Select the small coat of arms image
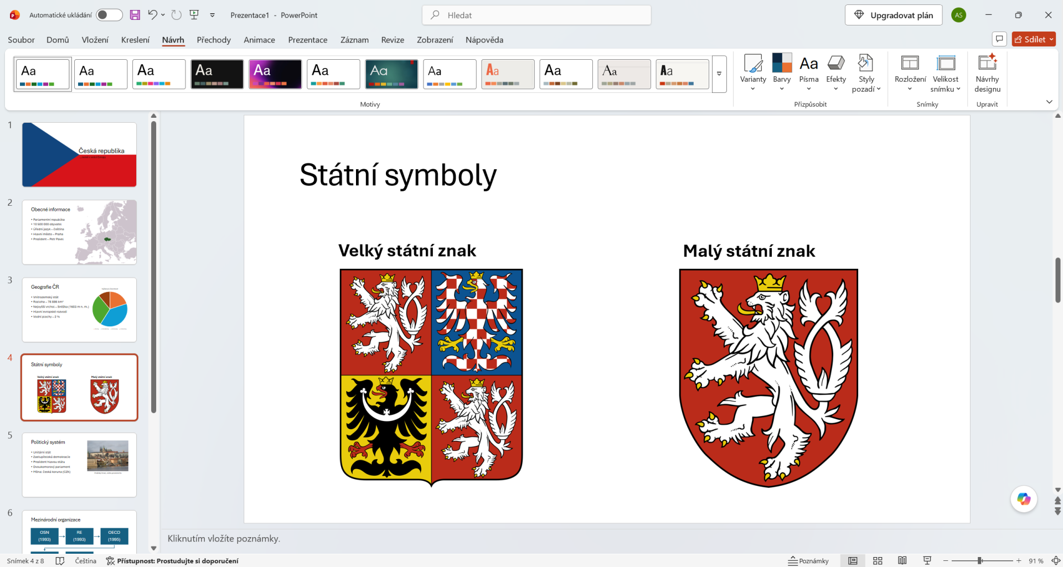Screen dimensions: 1063x567 768,378
